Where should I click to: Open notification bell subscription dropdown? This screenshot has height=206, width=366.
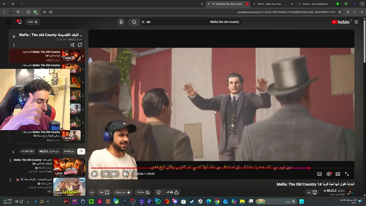(312, 192)
